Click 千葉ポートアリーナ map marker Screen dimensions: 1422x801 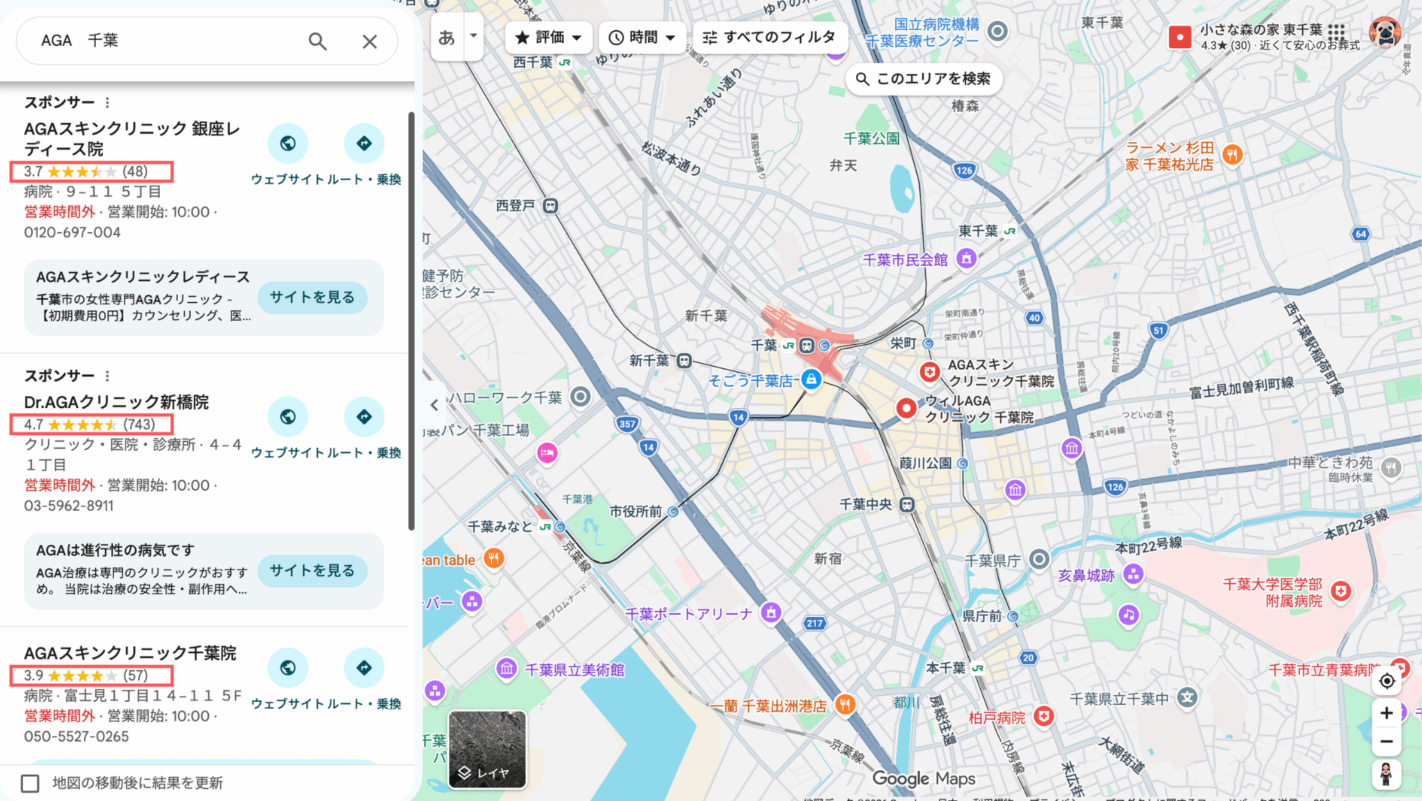771,612
